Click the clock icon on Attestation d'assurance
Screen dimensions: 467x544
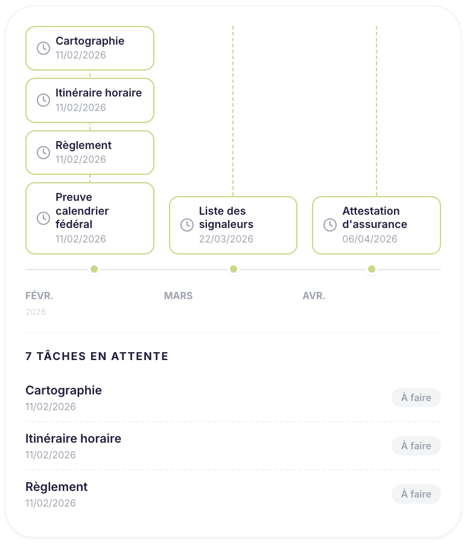[x=329, y=224]
